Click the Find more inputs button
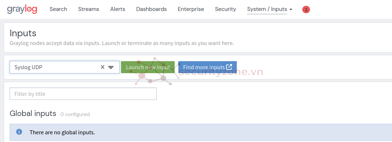 click(207, 67)
